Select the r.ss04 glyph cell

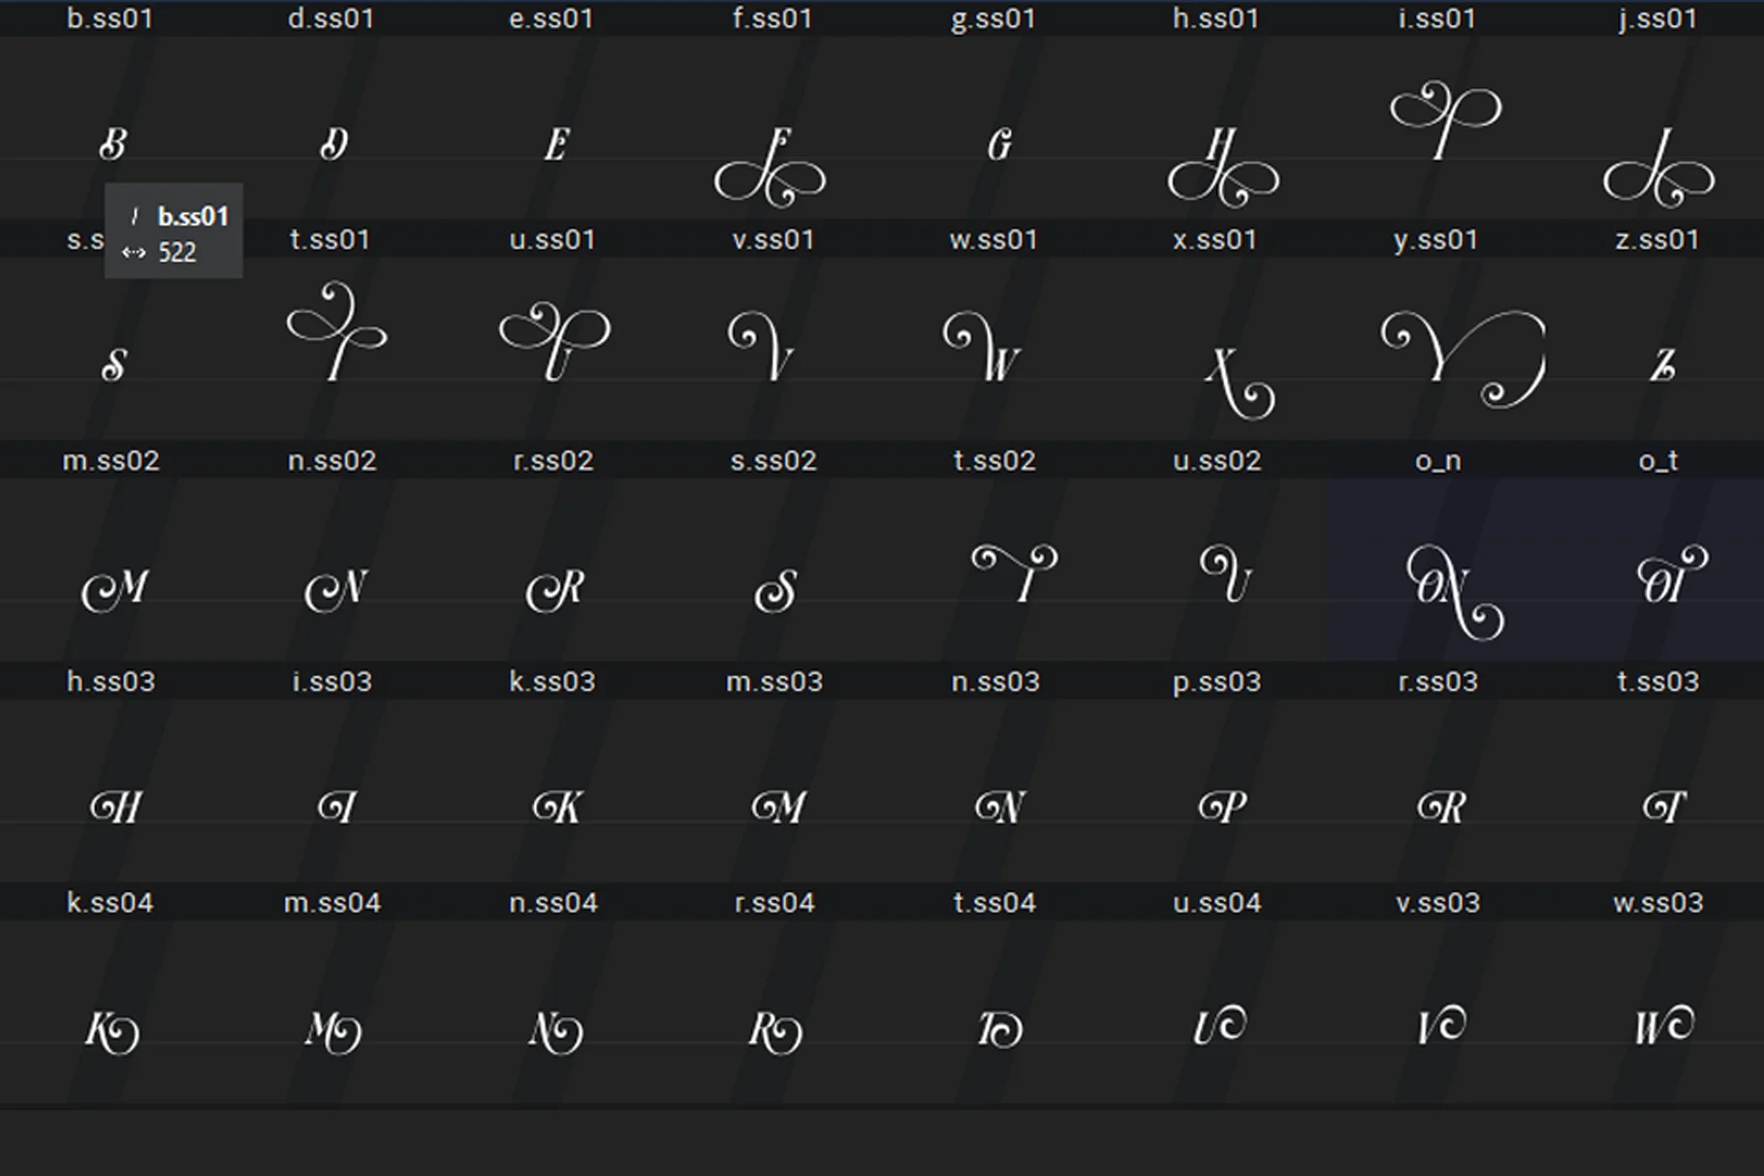click(x=775, y=1031)
